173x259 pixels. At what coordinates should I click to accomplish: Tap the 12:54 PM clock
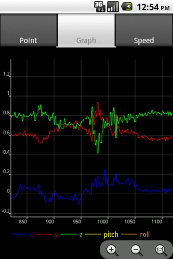[x=153, y=7]
